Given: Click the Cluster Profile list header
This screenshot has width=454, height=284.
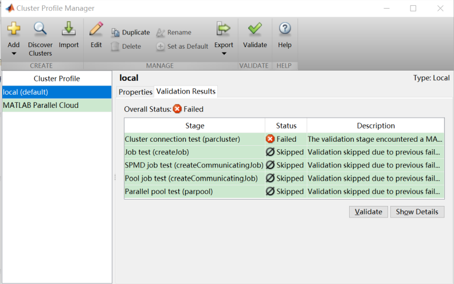Looking at the screenshot, I should coord(57,79).
